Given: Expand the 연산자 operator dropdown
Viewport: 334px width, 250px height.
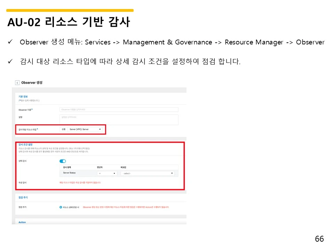Looking at the screenshot, I should (106, 174).
